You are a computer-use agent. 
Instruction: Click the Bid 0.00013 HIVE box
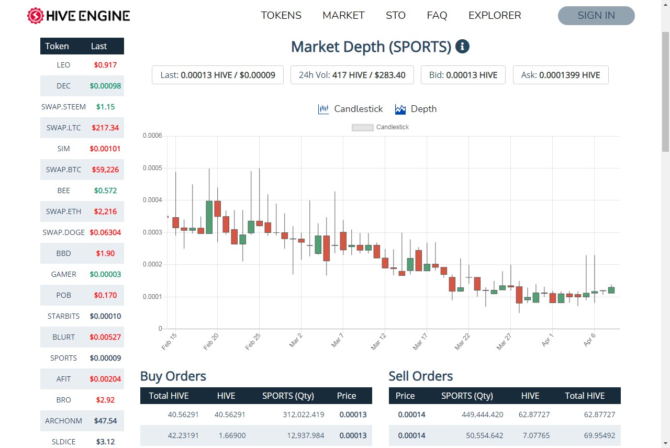click(x=463, y=75)
